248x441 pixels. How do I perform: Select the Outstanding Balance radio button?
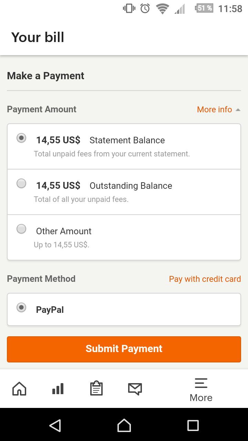pyautogui.click(x=21, y=184)
